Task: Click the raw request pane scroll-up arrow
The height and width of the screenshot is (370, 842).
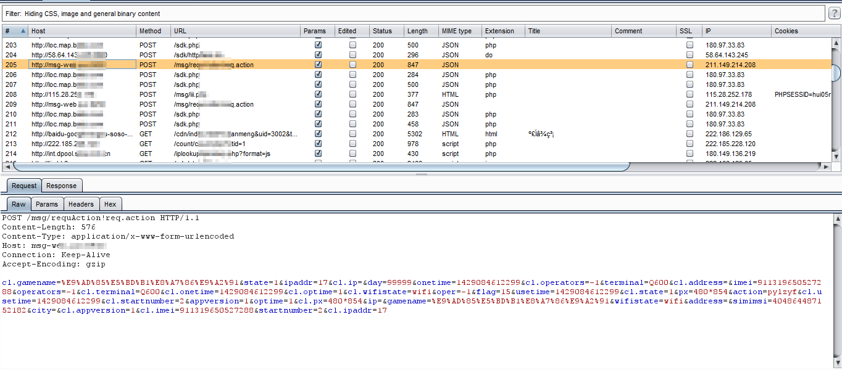Action: click(836, 218)
